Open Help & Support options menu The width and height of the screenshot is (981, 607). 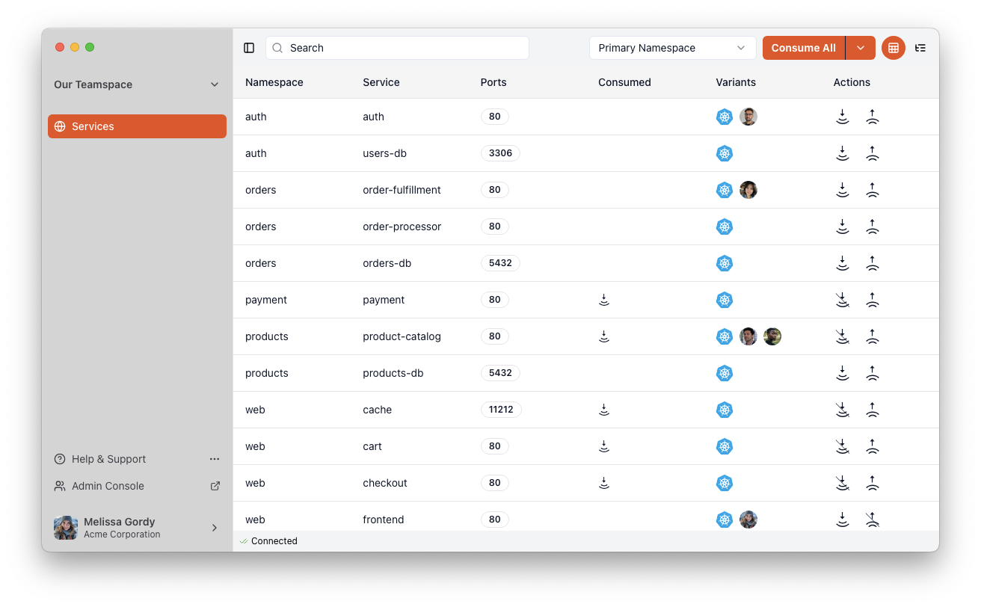[x=215, y=459]
